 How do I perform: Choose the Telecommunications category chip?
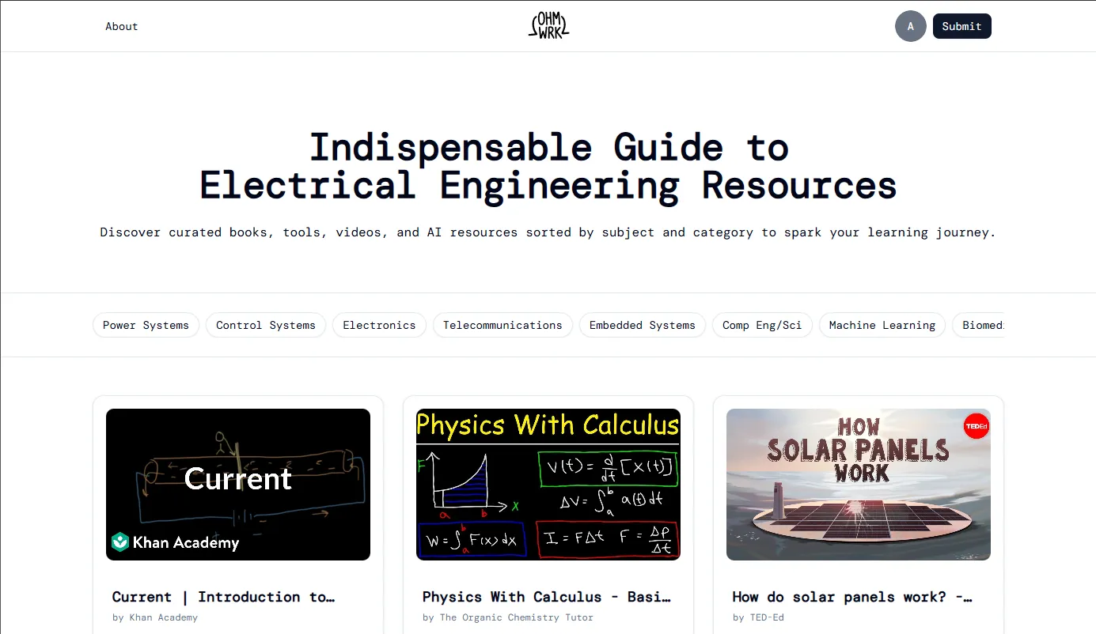tap(502, 325)
